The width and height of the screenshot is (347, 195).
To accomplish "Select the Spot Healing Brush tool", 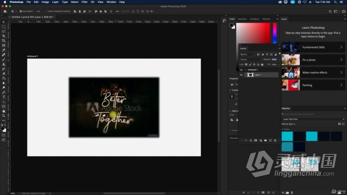I will (3, 55).
